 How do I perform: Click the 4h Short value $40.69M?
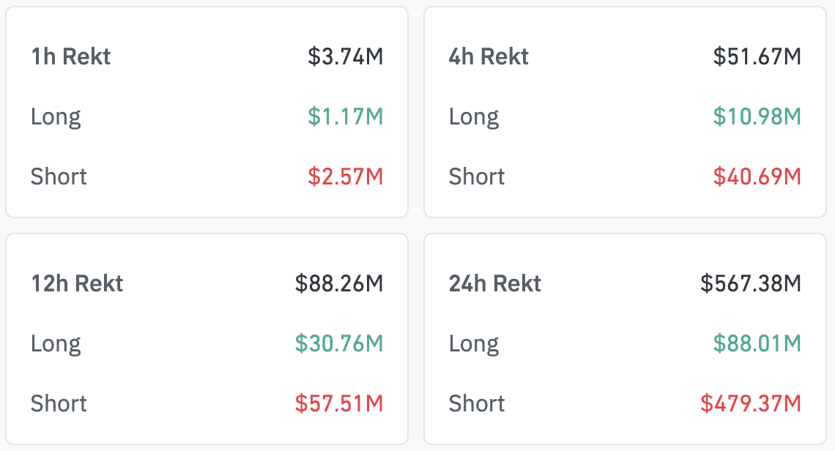tap(757, 176)
